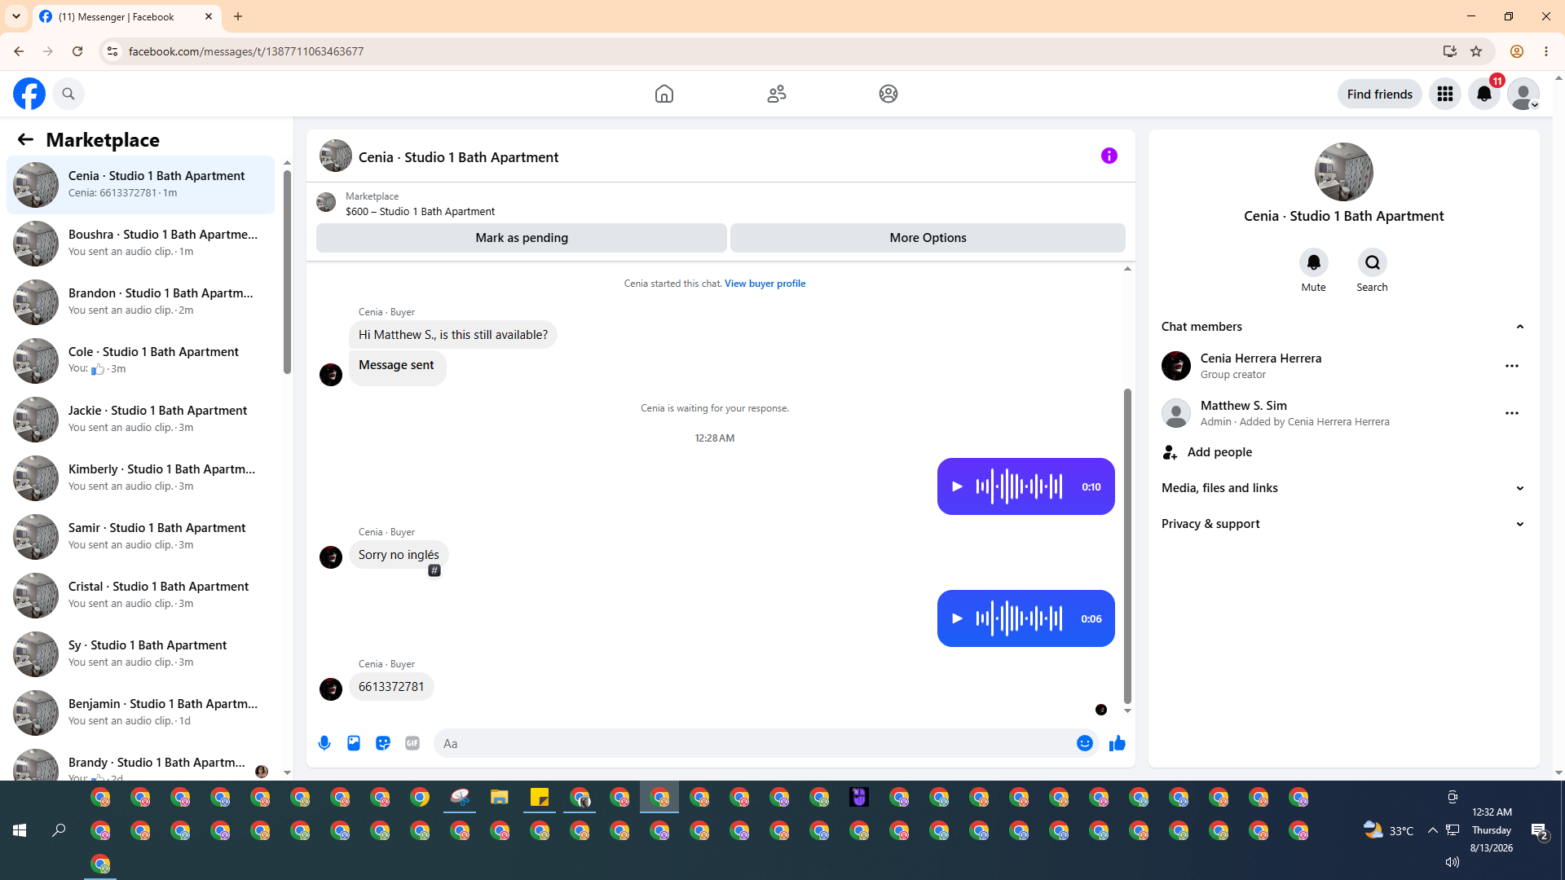Search in conversation icon
The width and height of the screenshot is (1565, 880).
coord(1373,262)
